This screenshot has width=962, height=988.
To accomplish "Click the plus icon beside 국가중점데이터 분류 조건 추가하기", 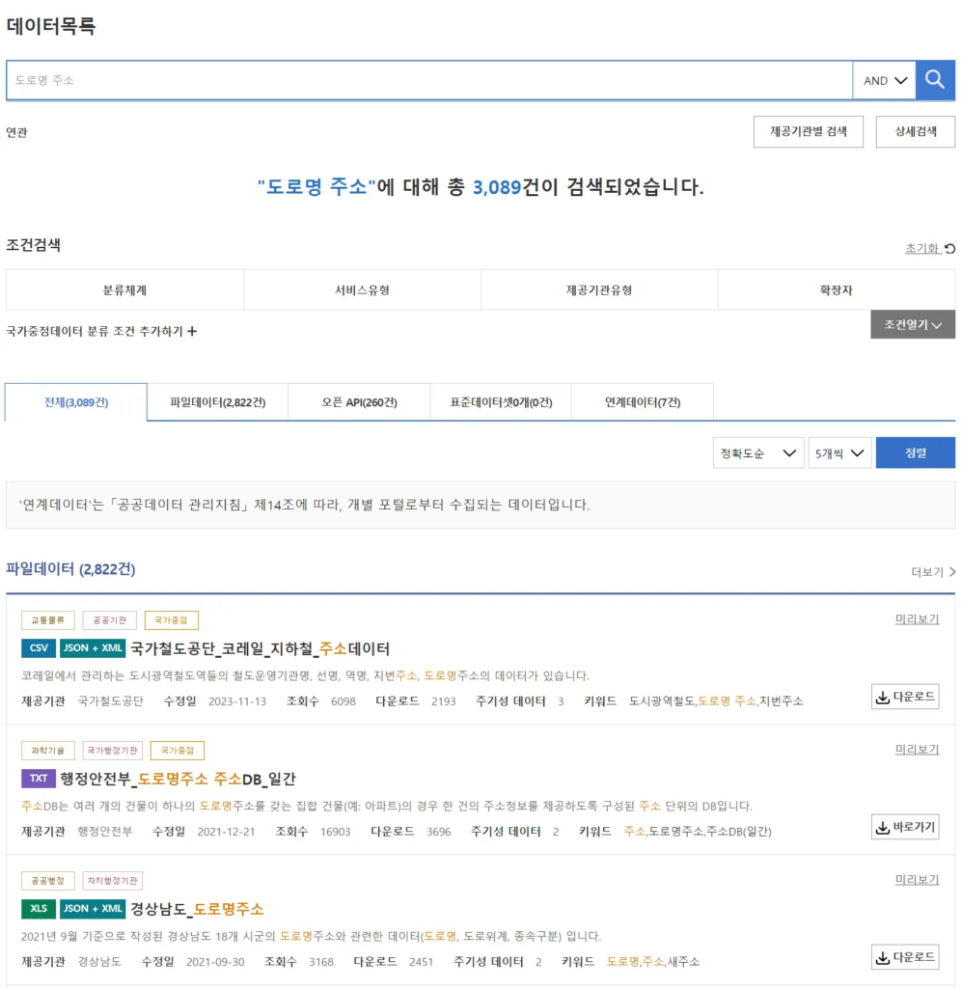I will coord(192,331).
